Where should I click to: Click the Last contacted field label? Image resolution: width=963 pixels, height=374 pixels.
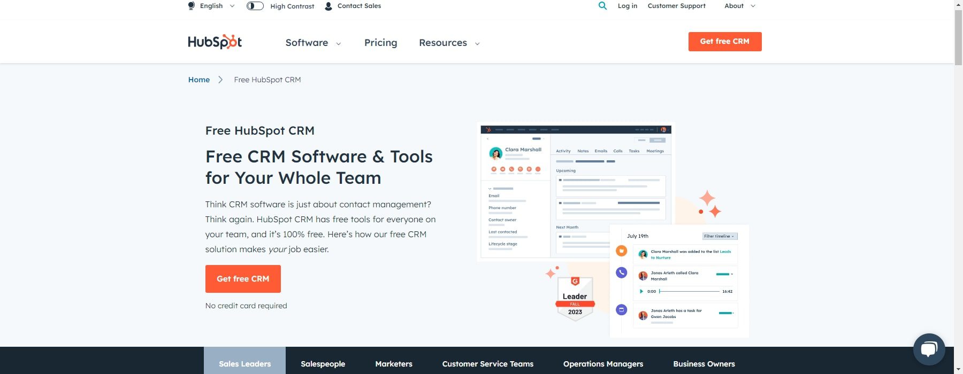tap(503, 232)
